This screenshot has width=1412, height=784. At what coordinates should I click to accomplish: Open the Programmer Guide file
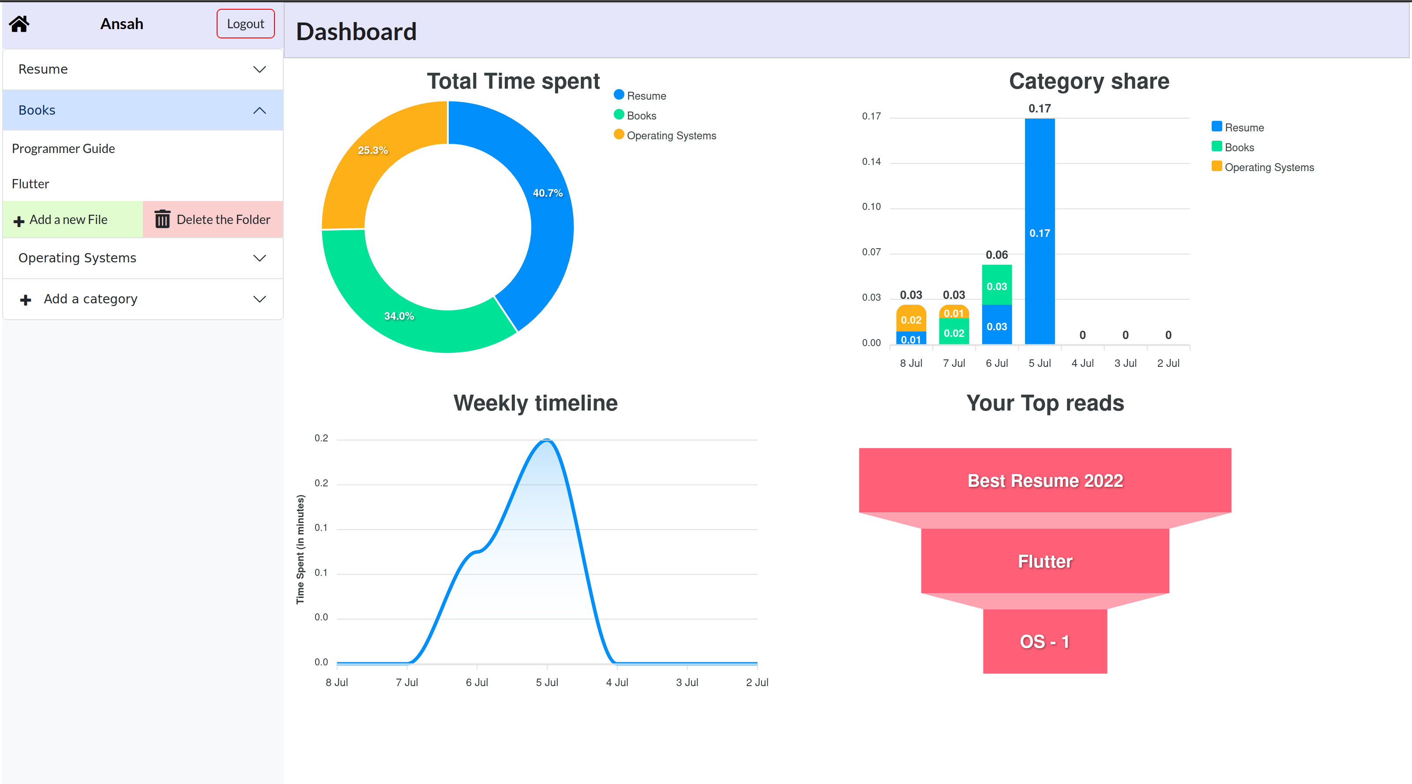click(x=64, y=149)
